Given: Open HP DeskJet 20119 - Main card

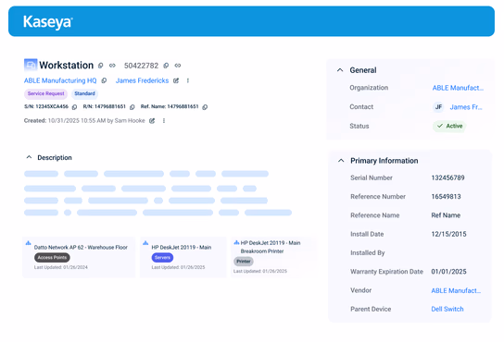Looking at the screenshot, I should [183, 257].
